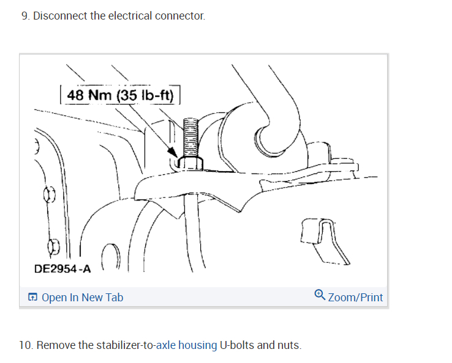Click the Zoom/Print magnifier icon
Image resolution: width=452 pixels, height=363 pixels.
(x=319, y=296)
